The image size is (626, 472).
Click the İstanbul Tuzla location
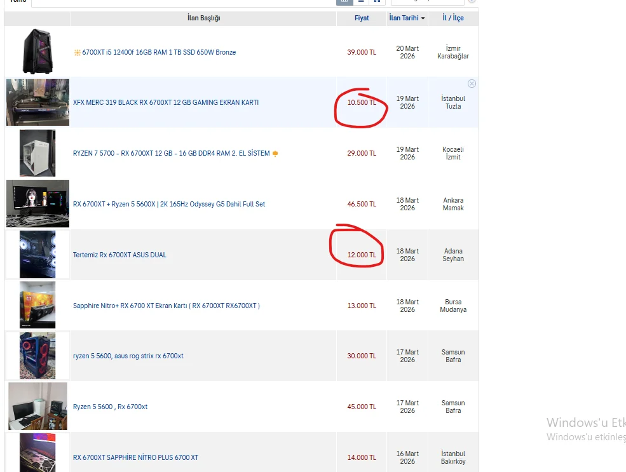click(453, 102)
